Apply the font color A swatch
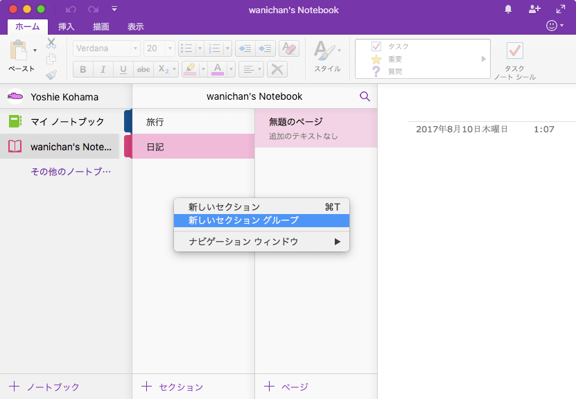The width and height of the screenshot is (576, 399). point(218,69)
